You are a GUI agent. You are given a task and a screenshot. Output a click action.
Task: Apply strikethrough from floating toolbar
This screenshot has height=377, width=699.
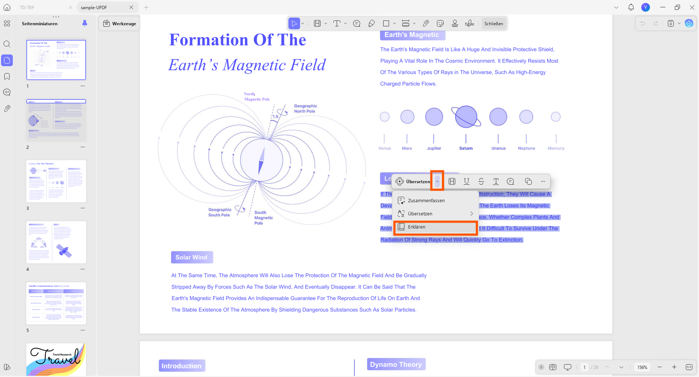[x=481, y=181]
